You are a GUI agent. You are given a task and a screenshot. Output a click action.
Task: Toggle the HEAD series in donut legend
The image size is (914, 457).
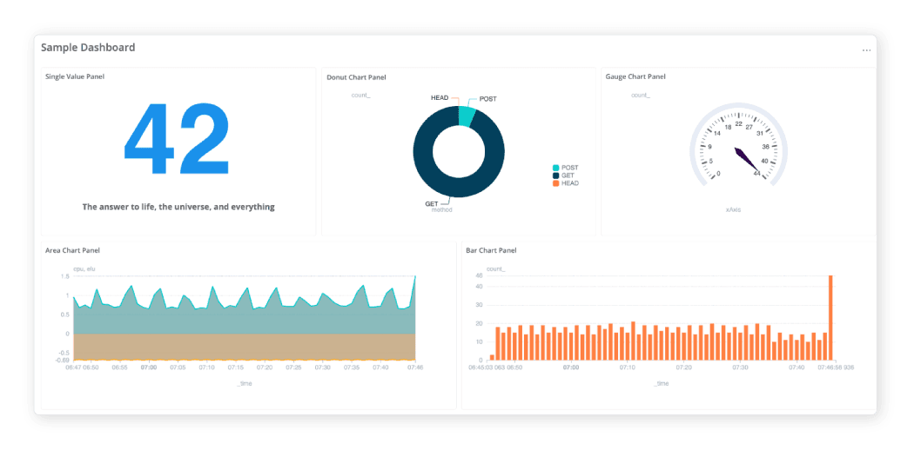[x=569, y=183]
